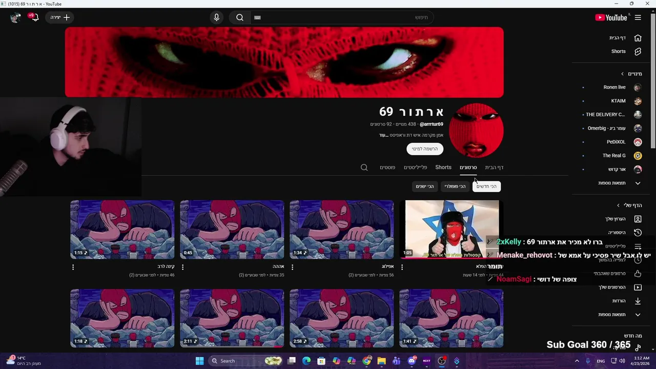The image size is (656, 369).
Task: Open the My page (הדף שלי) section header
Action: pos(629,205)
